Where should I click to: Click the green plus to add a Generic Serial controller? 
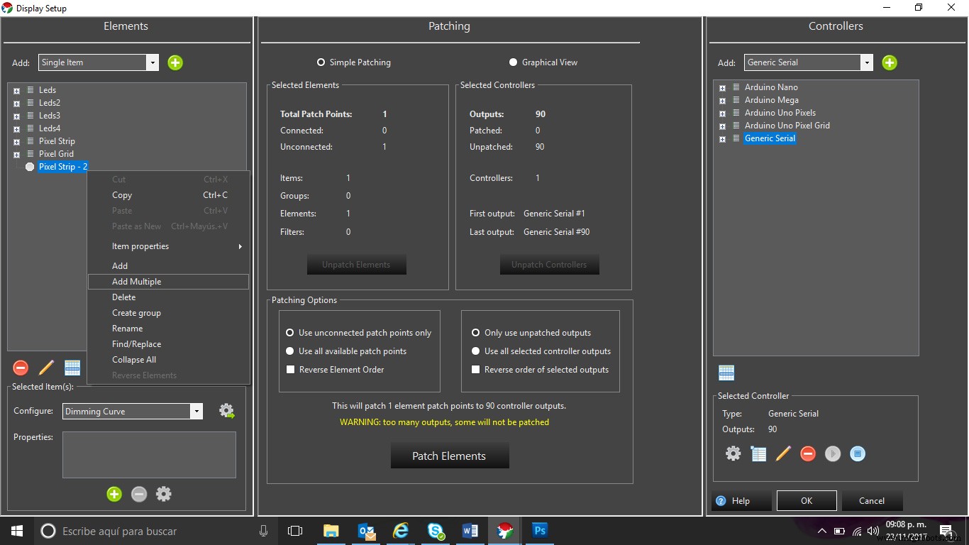[x=890, y=62]
